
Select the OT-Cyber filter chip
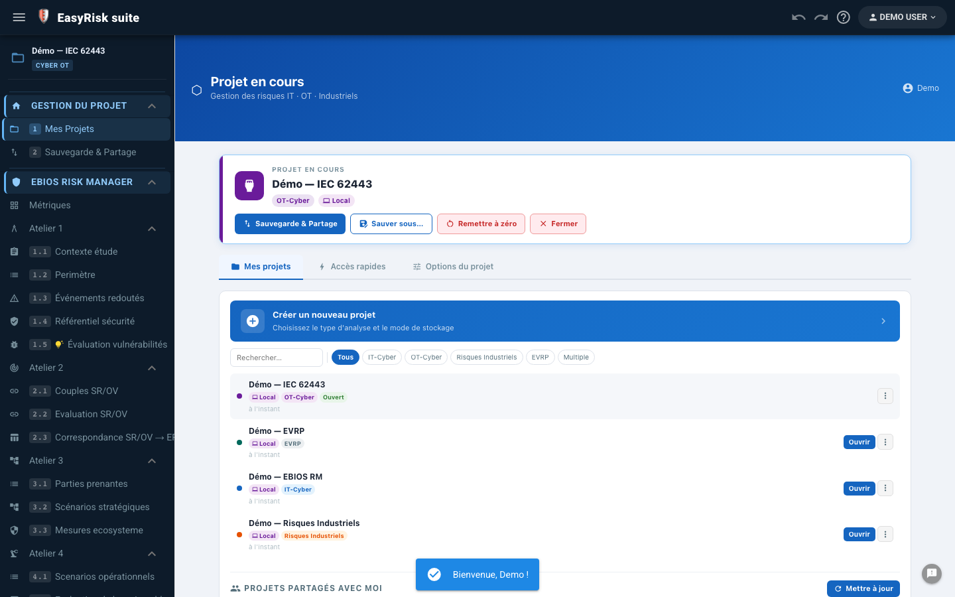426,358
